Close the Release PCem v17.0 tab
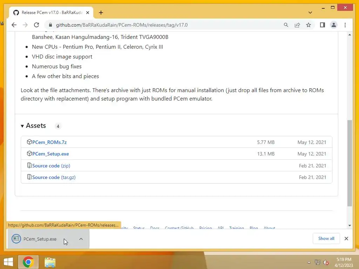This screenshot has height=269, width=359. (x=87, y=13)
